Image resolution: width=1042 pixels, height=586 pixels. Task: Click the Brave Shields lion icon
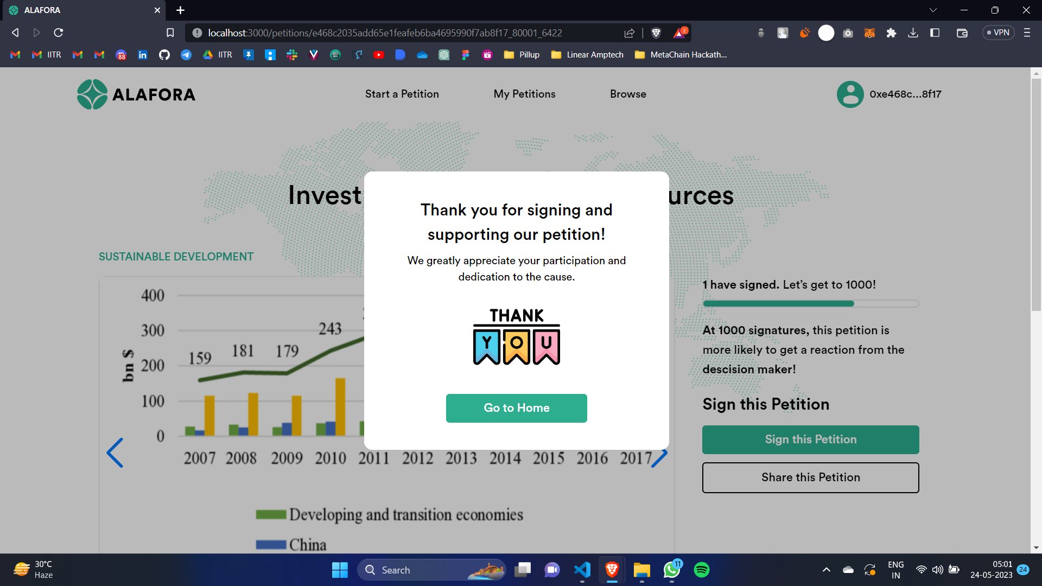tap(656, 33)
